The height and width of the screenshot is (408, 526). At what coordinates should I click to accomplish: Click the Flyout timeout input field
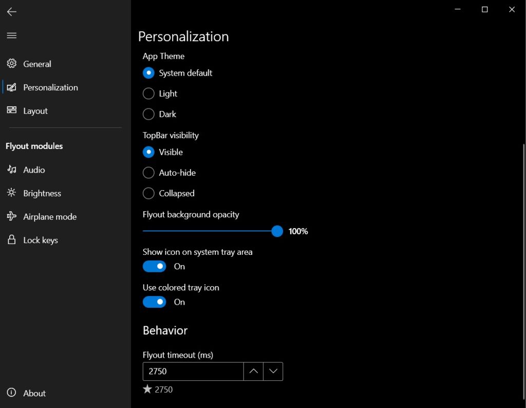click(x=193, y=371)
